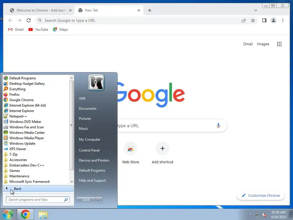Select the New Tab tab
Image resolution: width=293 pixels, height=220 pixels.
(109, 10)
